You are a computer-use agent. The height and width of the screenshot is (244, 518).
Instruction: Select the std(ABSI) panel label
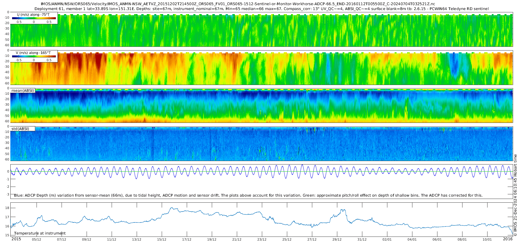tap(20, 129)
